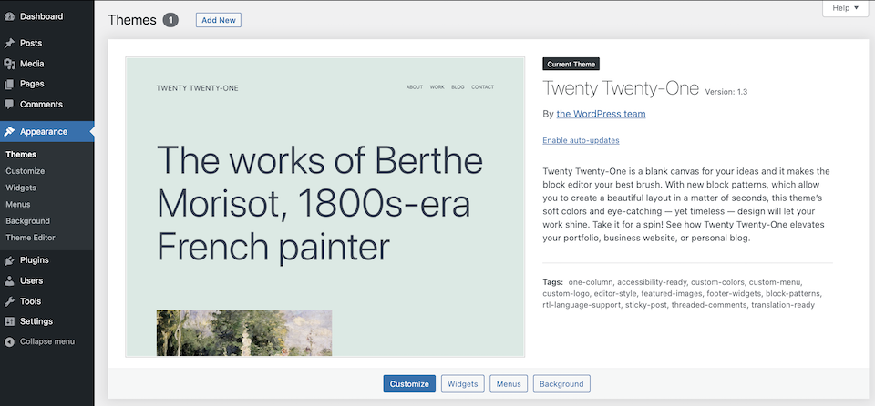Screen dimensions: 875x406
Task: Click the Posts pushpin icon
Action: [9, 43]
